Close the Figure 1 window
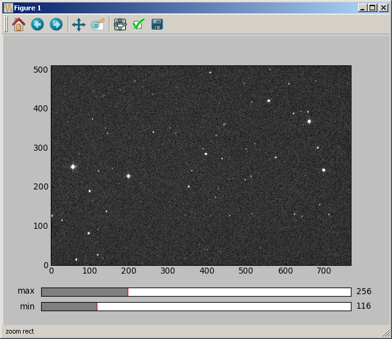The width and height of the screenshot is (392, 339). (x=384, y=8)
